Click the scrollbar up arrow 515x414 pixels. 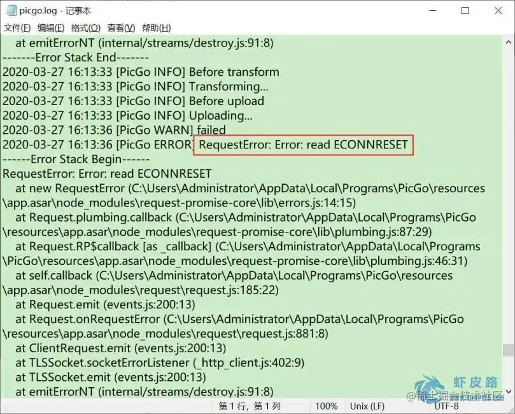click(x=509, y=42)
